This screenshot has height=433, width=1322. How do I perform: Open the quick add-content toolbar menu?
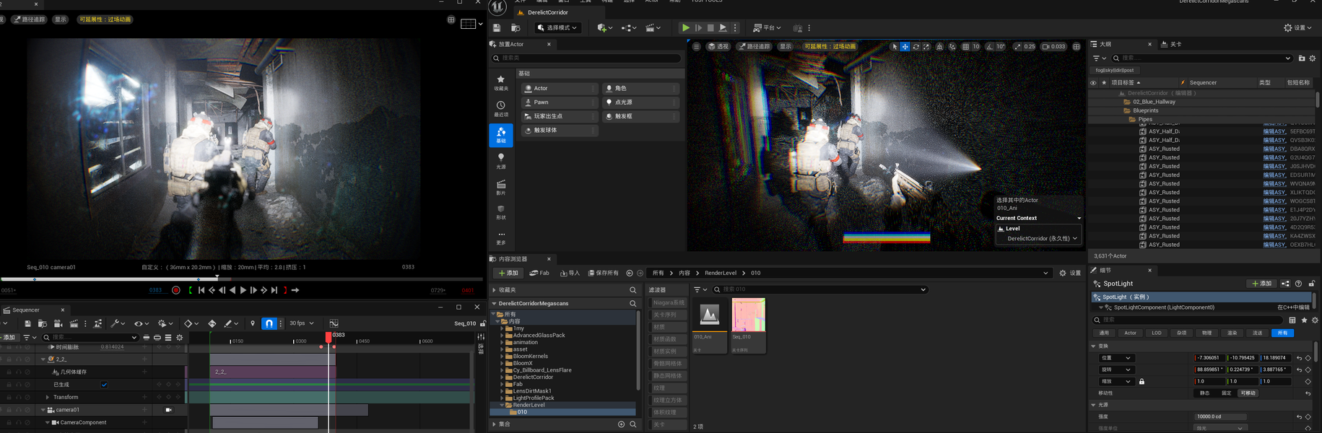click(605, 28)
